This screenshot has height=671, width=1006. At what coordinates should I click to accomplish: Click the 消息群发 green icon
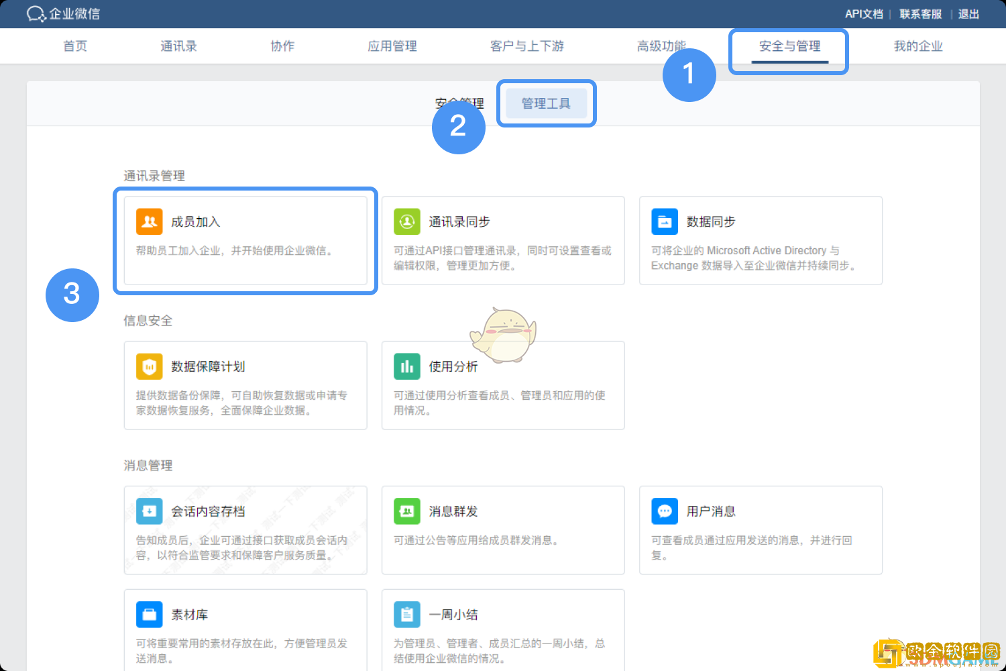[x=407, y=511]
